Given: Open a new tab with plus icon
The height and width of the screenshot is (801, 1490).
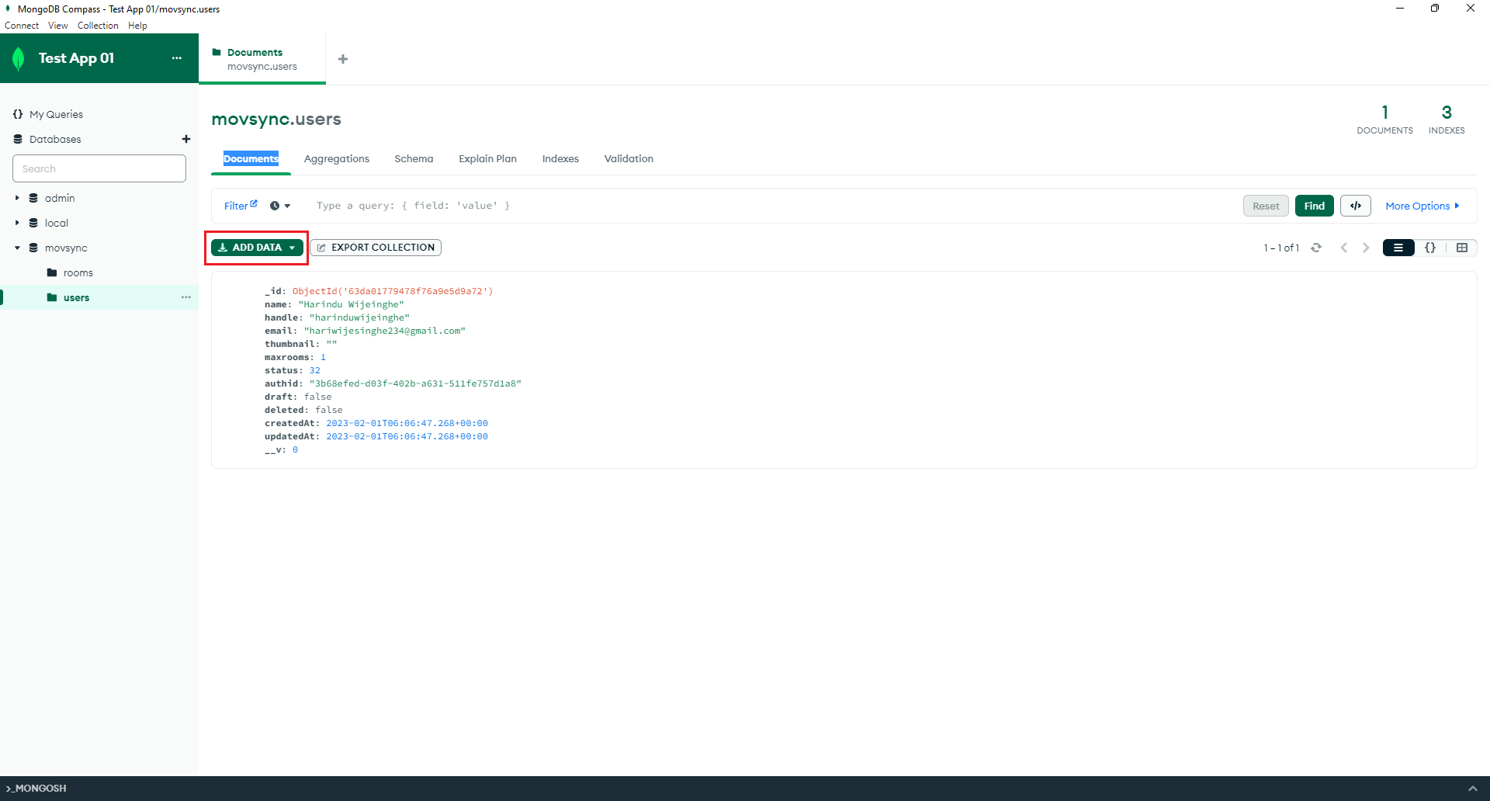Looking at the screenshot, I should 343,59.
